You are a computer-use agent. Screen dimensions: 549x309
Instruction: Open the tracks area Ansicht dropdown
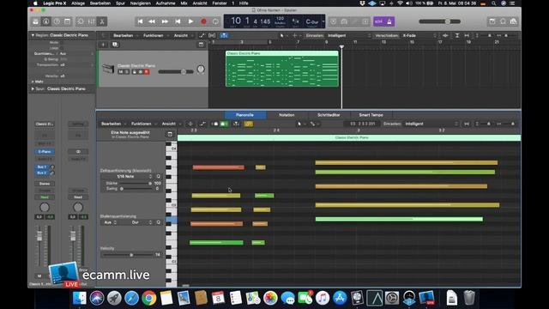coord(183,35)
